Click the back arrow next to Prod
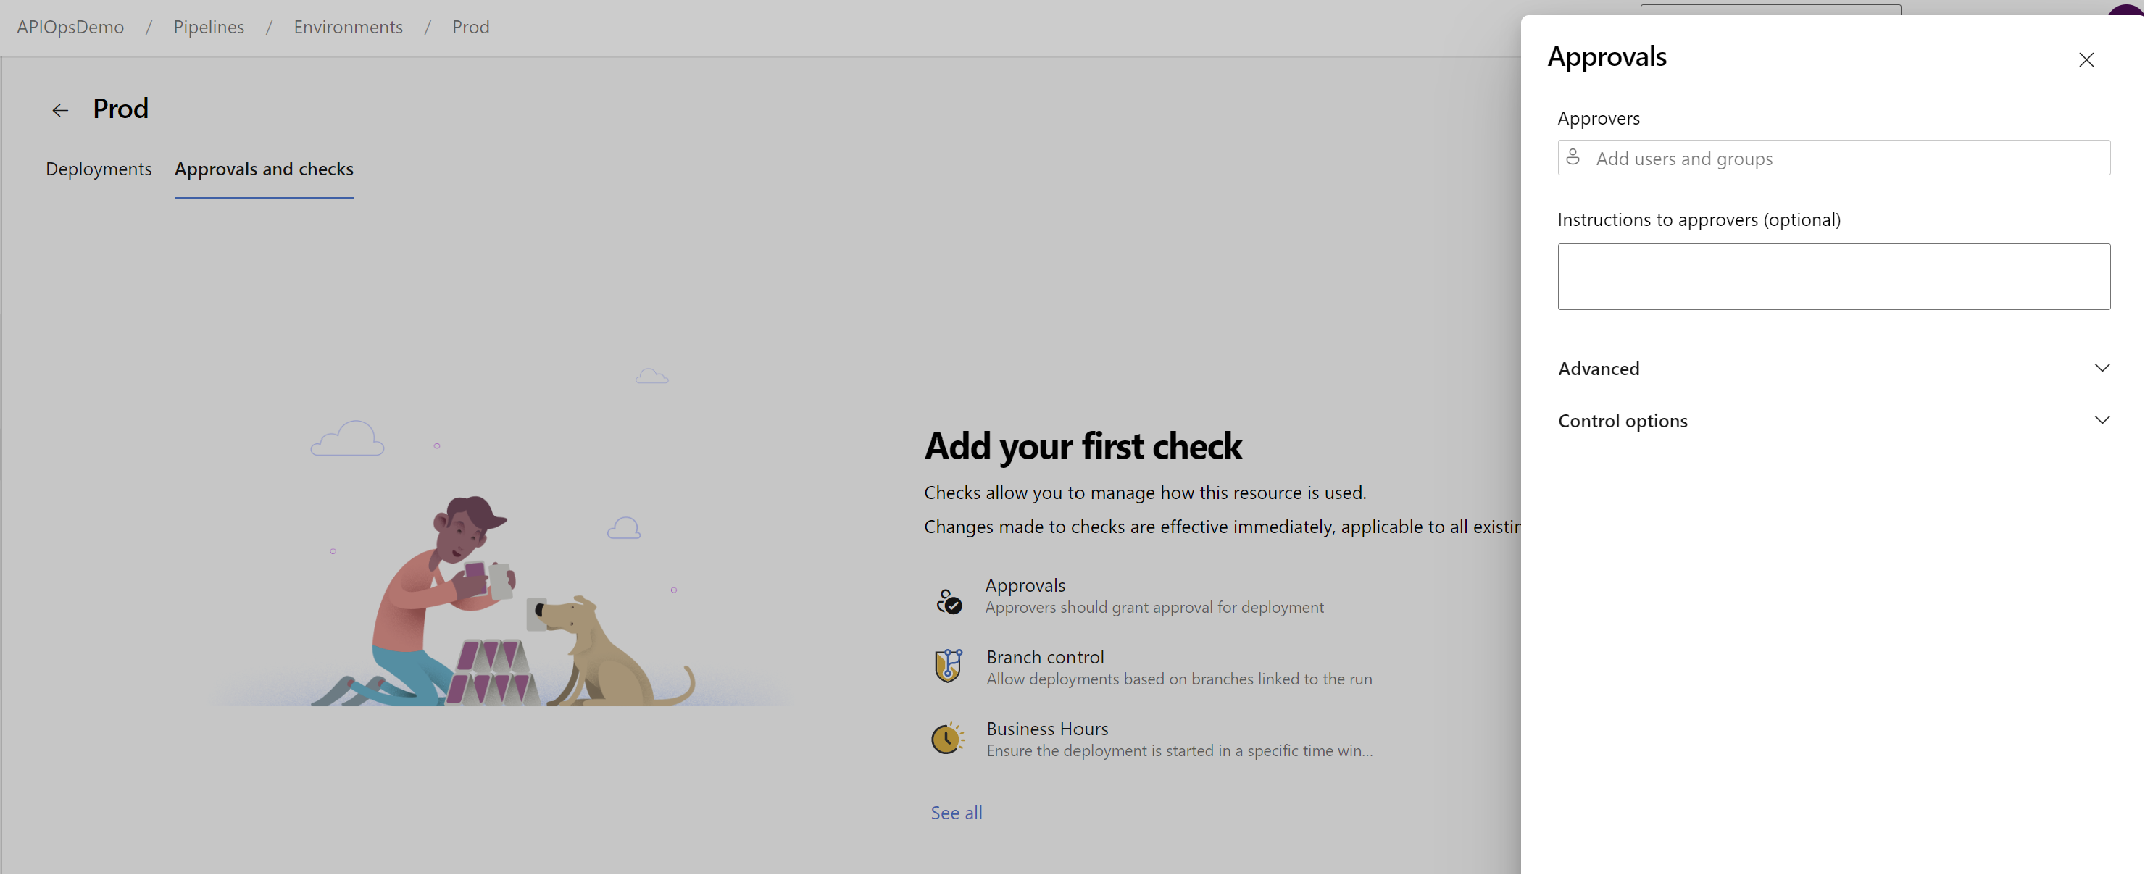 60,110
